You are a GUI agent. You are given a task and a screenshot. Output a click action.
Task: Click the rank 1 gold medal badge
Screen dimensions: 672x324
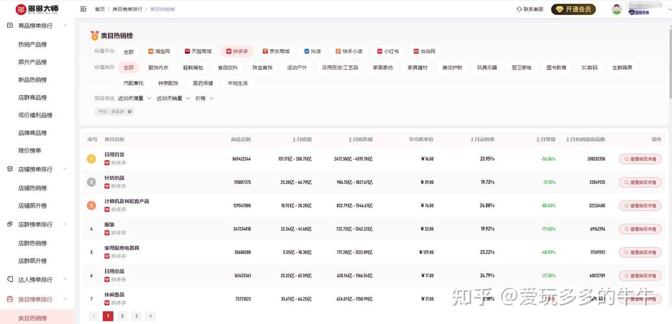92,159
